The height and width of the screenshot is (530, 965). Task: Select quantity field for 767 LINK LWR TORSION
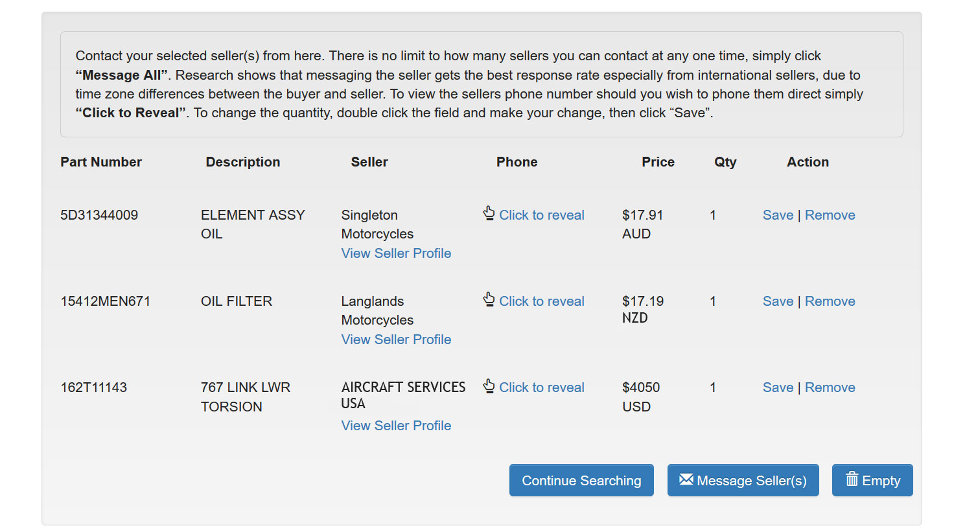click(713, 387)
